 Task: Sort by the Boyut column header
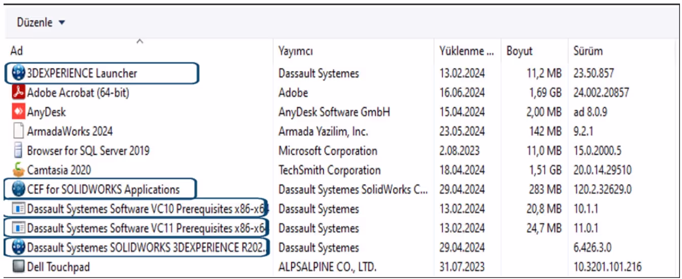point(519,52)
